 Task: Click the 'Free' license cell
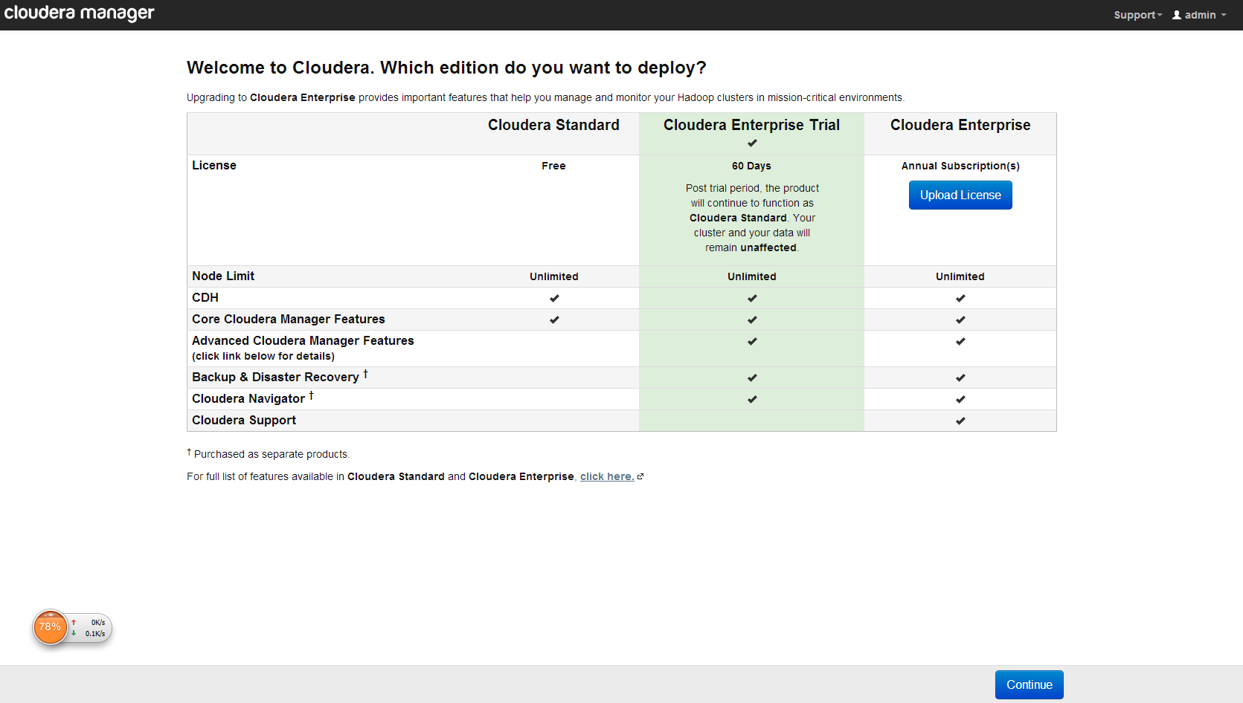pyautogui.click(x=553, y=166)
